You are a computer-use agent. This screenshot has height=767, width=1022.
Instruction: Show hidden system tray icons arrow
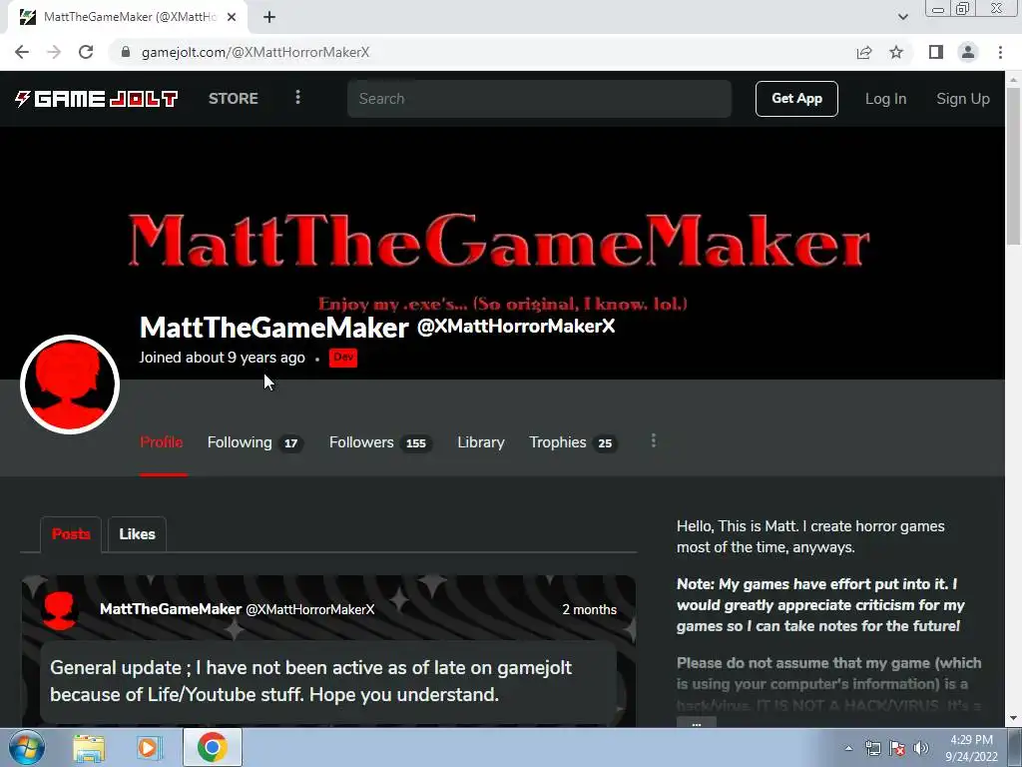click(848, 748)
